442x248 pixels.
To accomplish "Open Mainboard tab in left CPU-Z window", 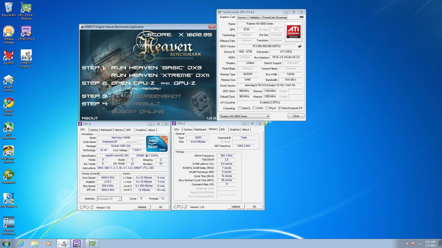I will (106, 130).
